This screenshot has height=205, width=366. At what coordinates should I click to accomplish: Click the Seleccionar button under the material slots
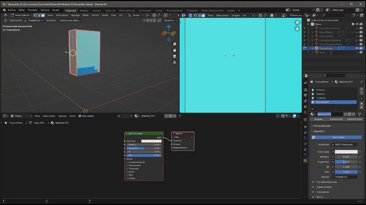pos(336,119)
